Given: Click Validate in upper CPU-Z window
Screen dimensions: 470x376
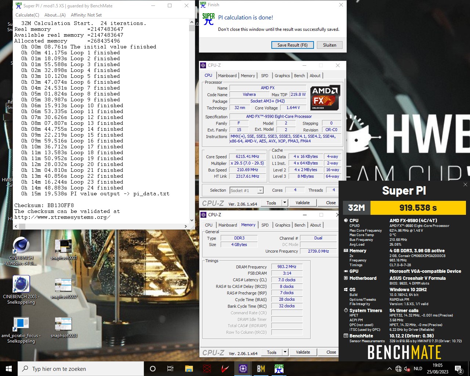Looking at the screenshot, I should 303,203.
